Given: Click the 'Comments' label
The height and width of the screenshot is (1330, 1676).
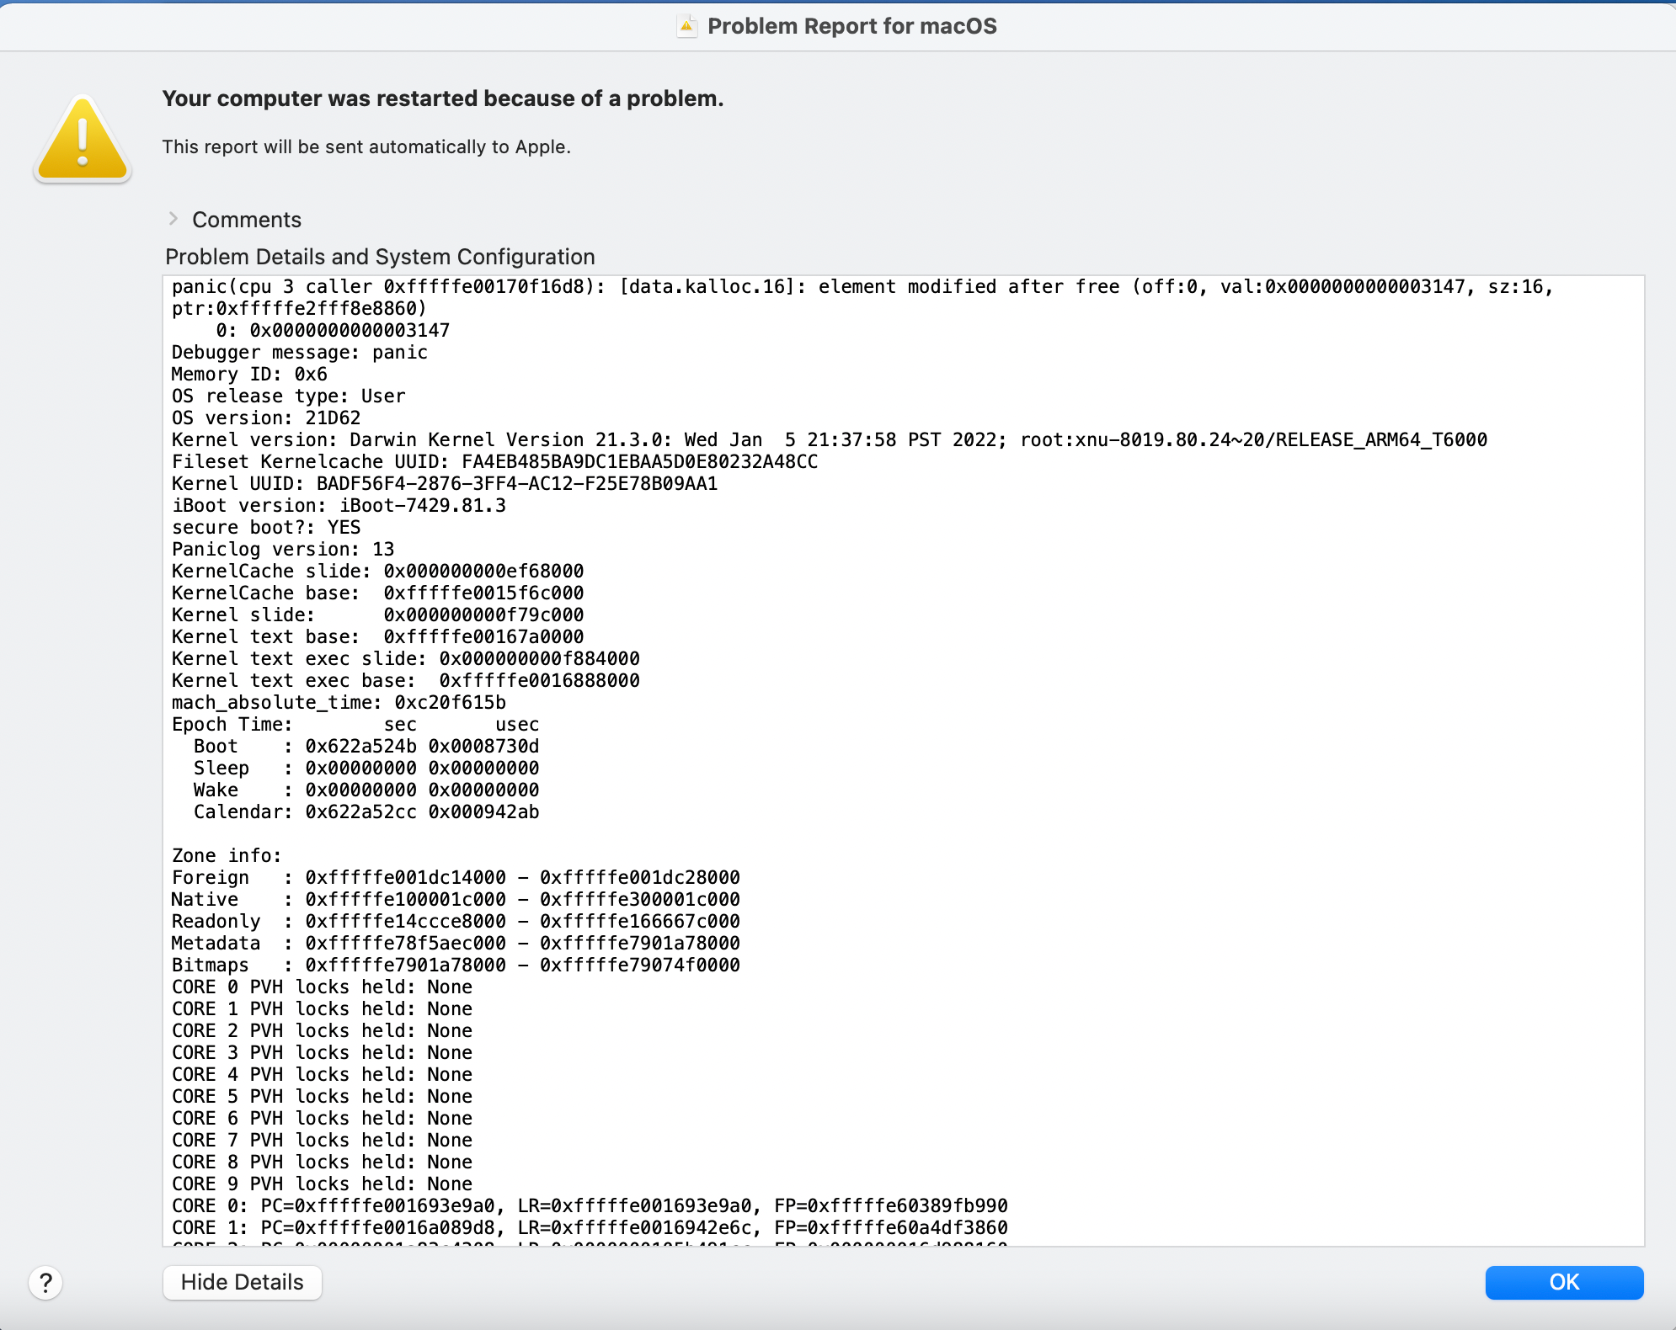Looking at the screenshot, I should tap(247, 220).
